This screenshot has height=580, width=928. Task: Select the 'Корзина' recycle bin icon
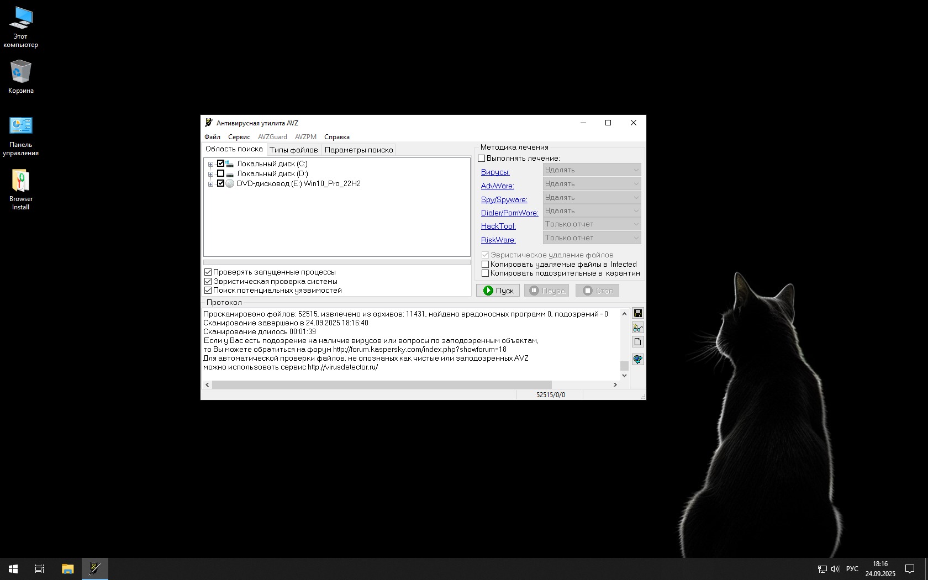(x=21, y=77)
